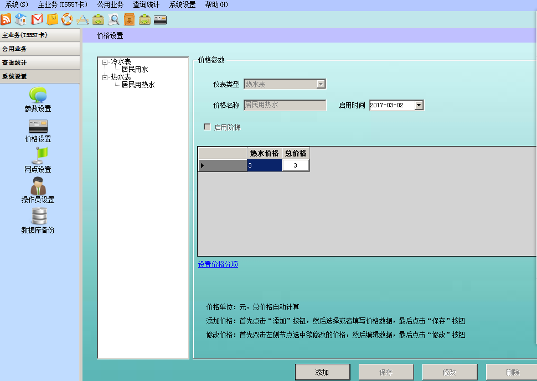Image resolution: width=537 pixels, height=381 pixels.
Task: Open the 主业务(T5557卡) menu
Action: [63, 4]
